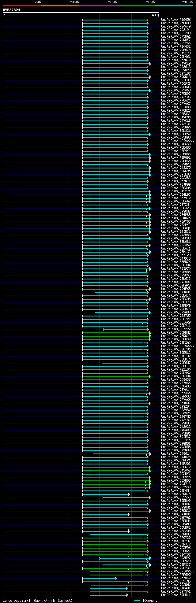Select hit label UniRef100_Q9SJB3
196x603 pixels.
click(176, 178)
